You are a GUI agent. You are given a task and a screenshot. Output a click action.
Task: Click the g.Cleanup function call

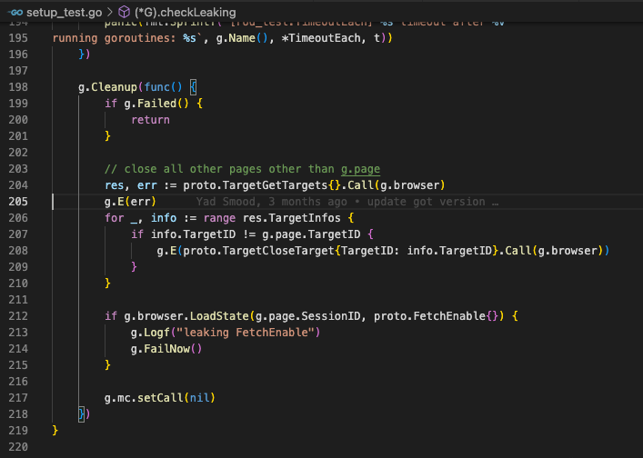[107, 87]
